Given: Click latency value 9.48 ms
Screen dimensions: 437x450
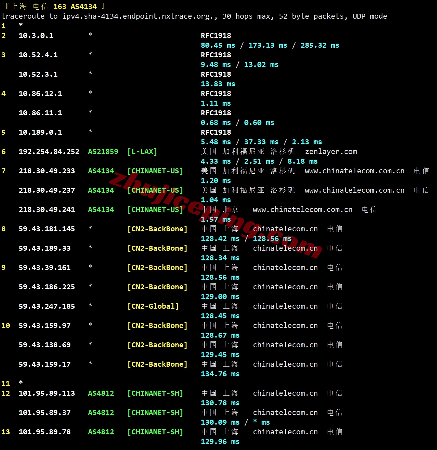Looking at the screenshot, I should point(216,65).
